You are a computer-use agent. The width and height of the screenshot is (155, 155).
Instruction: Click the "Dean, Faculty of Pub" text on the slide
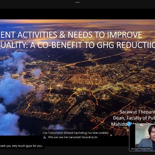tap(134, 118)
